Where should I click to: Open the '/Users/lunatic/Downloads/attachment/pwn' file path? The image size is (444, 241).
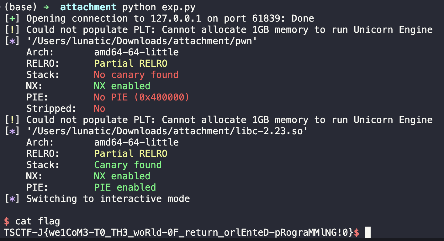click(139, 41)
